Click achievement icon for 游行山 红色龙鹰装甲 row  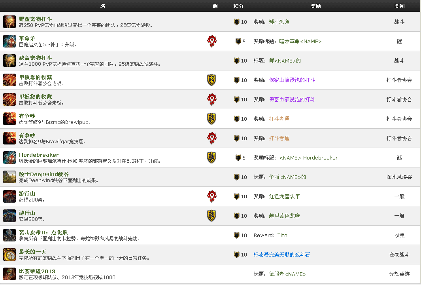(9, 196)
